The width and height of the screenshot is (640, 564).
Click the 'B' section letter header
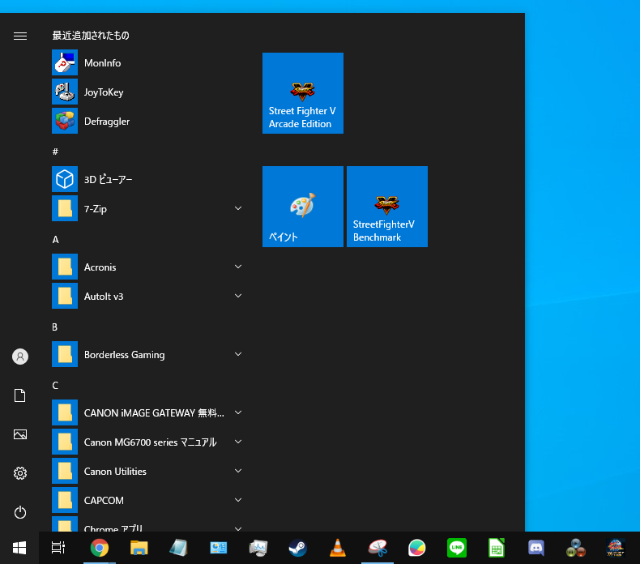tap(55, 327)
